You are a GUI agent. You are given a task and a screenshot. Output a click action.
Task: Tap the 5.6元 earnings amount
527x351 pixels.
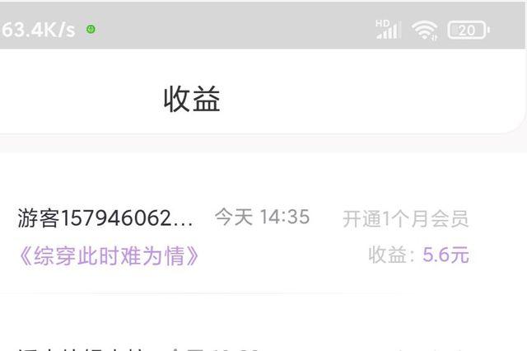coord(445,255)
